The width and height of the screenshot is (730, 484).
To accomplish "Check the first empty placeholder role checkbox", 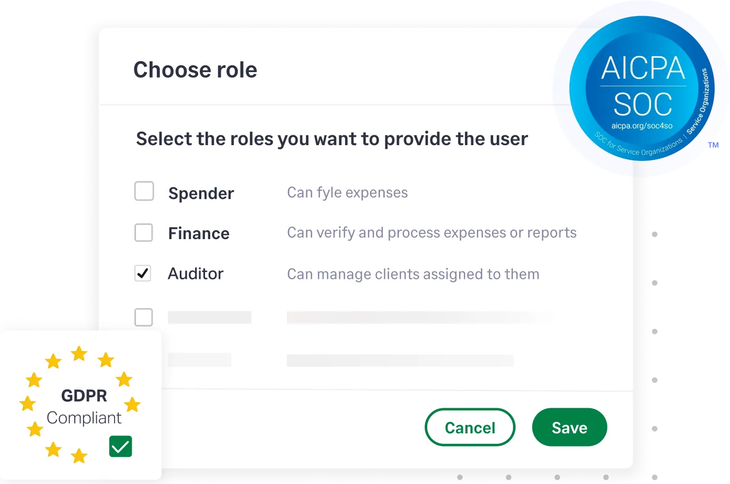I will tap(143, 317).
